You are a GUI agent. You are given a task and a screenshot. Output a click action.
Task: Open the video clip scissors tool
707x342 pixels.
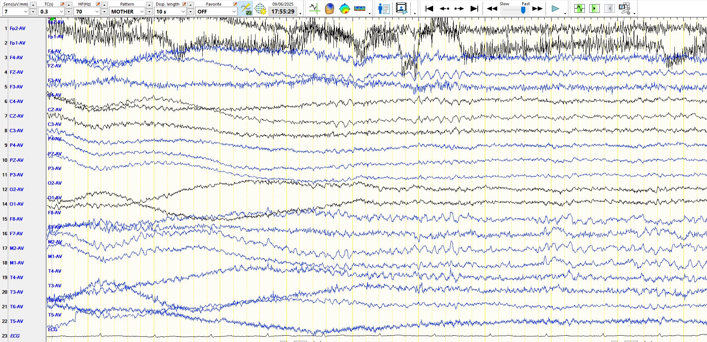(625, 8)
